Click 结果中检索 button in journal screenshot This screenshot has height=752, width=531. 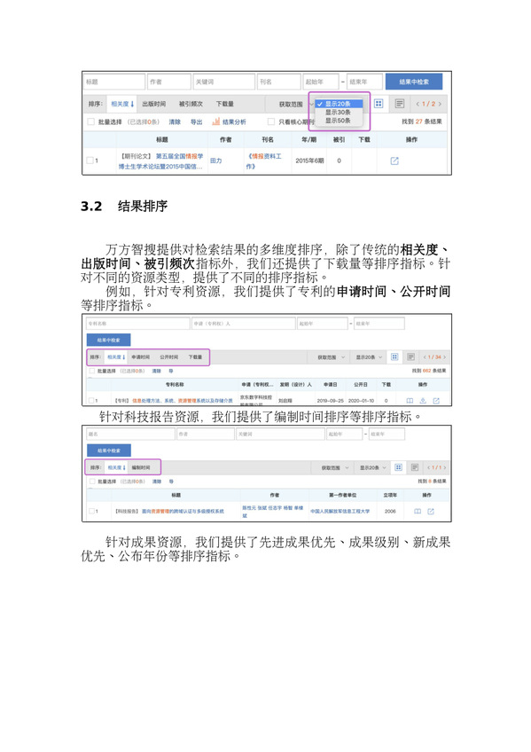click(x=414, y=82)
